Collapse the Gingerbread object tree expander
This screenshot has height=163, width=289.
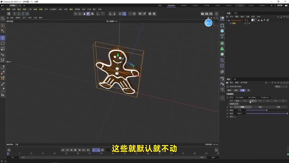tap(227, 20)
